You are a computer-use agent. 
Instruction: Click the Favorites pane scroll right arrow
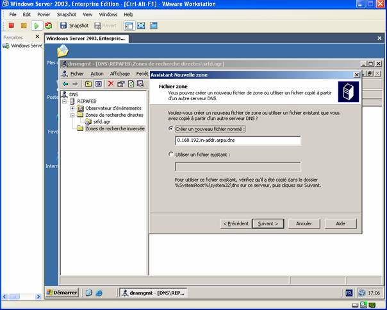point(38,297)
